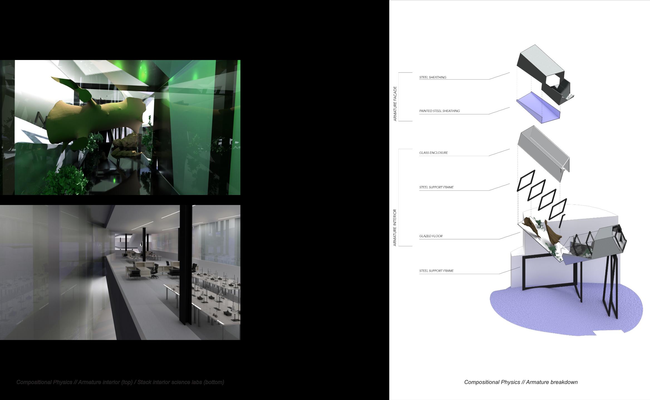Select the GLAZED FLOOR label
The width and height of the screenshot is (650, 400).
431,236
